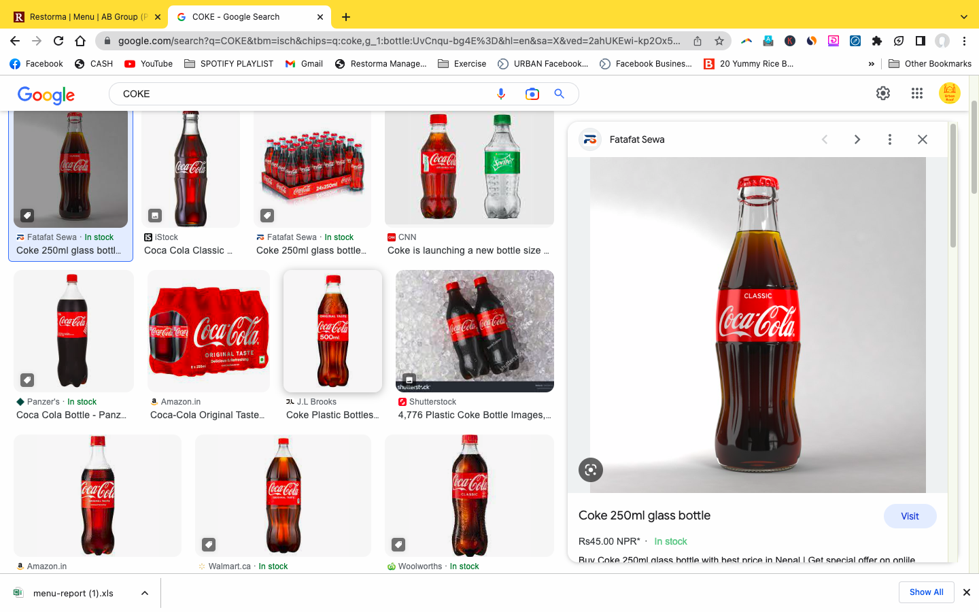Click the large Coke glass bottle preview image

(x=757, y=325)
